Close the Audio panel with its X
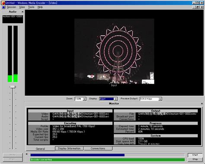 click(x=22, y=12)
